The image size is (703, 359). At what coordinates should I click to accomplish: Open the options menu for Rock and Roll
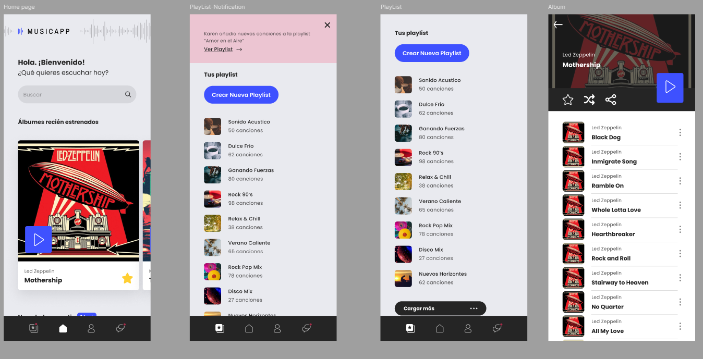680,254
